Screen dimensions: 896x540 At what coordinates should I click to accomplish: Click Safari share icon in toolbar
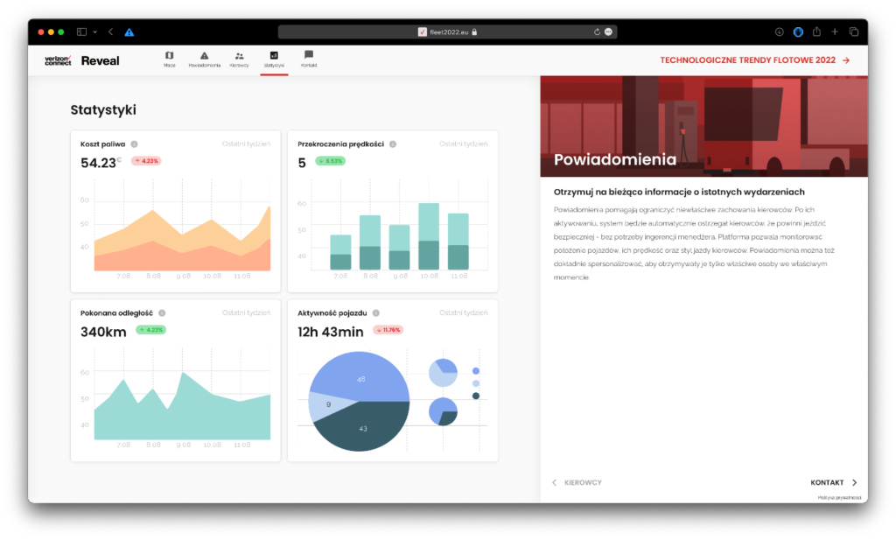[815, 32]
